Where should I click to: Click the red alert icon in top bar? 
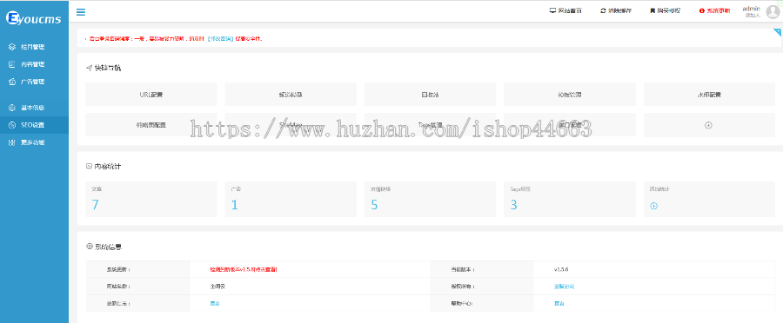[x=701, y=10]
